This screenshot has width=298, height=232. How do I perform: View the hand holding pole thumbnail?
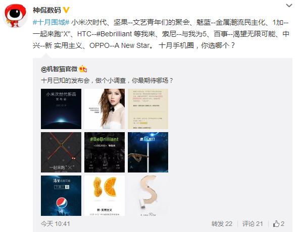148,152
